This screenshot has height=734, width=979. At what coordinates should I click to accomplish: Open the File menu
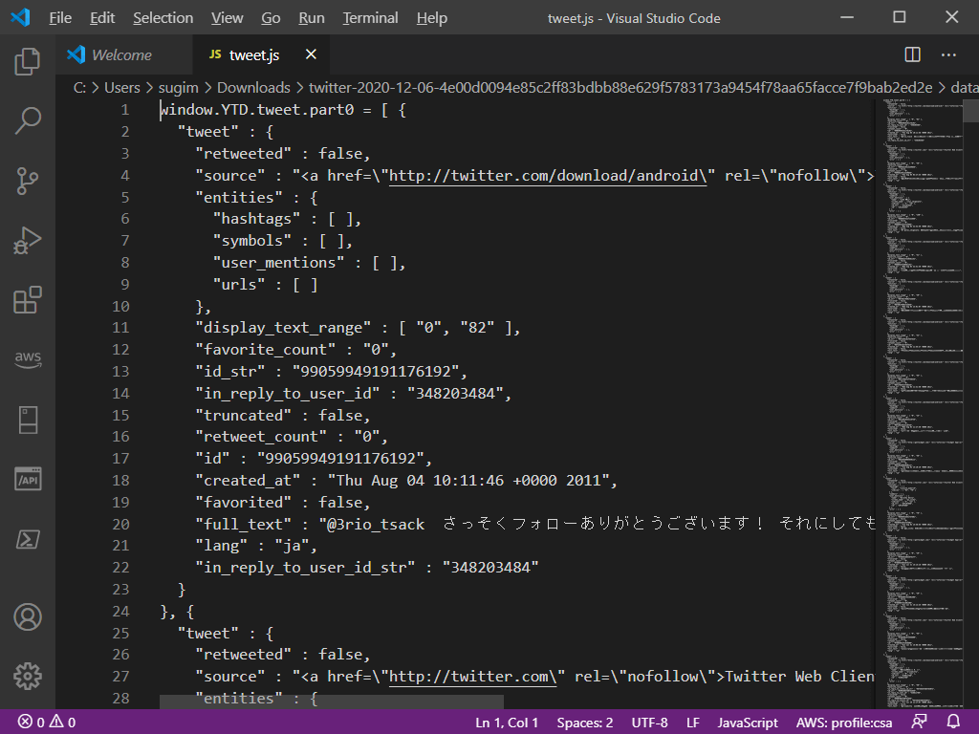click(60, 18)
